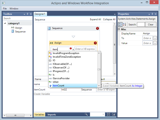
Task: Collapse the Misc property group
Action: [x=119, y=29]
